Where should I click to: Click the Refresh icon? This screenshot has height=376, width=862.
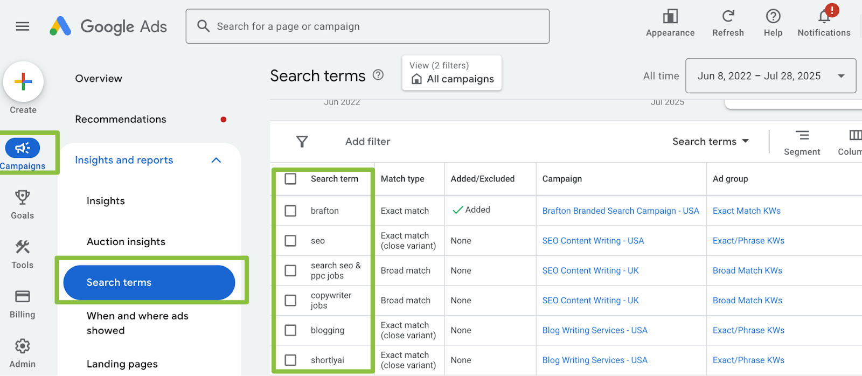728,17
